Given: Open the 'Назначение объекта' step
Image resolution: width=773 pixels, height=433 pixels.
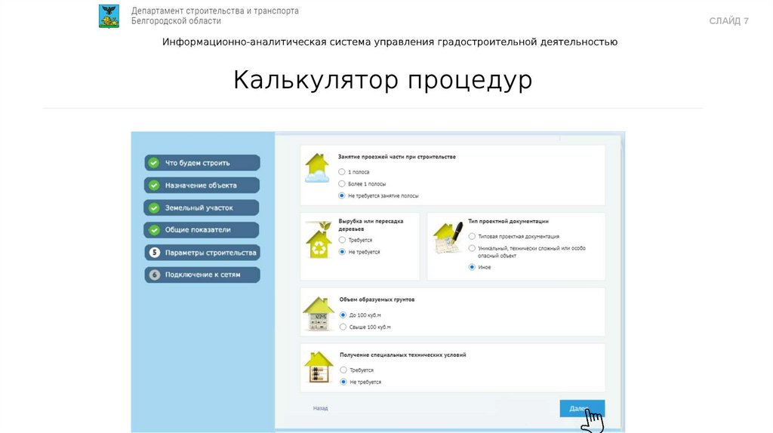Looking at the screenshot, I should (201, 186).
